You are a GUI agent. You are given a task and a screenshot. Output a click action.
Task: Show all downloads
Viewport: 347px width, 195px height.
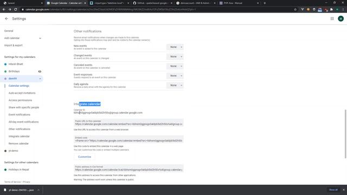(333, 190)
